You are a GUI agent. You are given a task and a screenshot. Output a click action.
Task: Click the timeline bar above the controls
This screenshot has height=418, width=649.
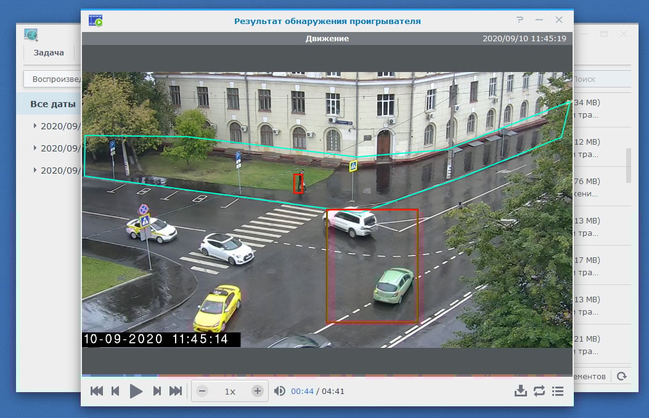coord(327,374)
